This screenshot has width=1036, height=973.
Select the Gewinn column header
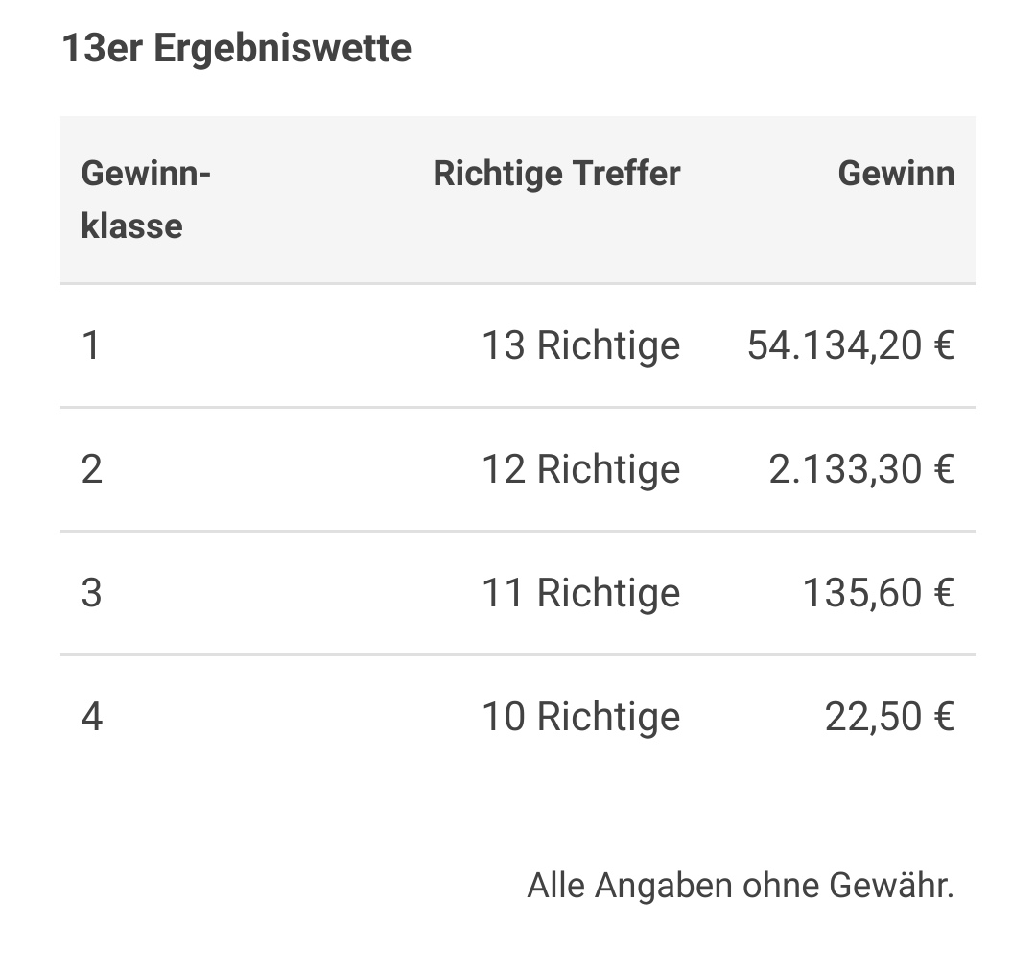(x=896, y=174)
